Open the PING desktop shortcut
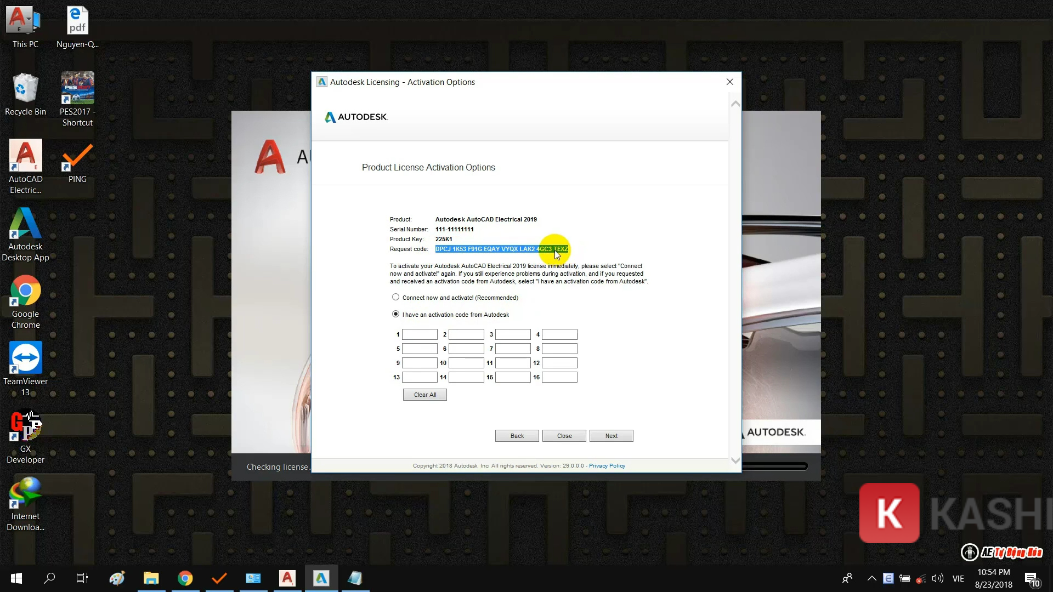1053x592 pixels. (77, 163)
